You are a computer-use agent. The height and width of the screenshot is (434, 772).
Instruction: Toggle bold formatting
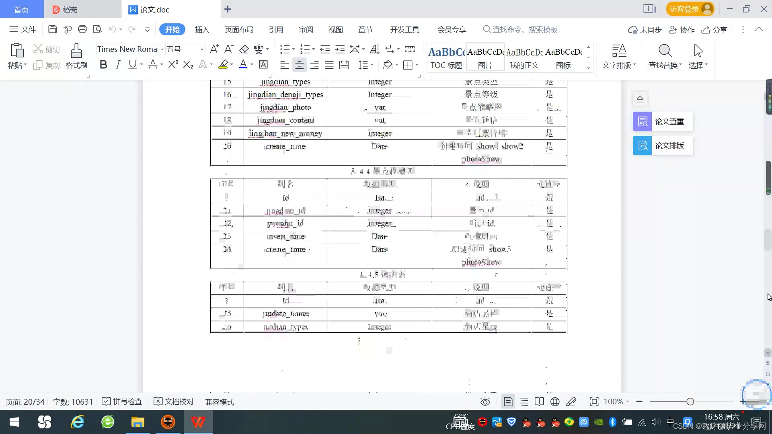(x=103, y=65)
